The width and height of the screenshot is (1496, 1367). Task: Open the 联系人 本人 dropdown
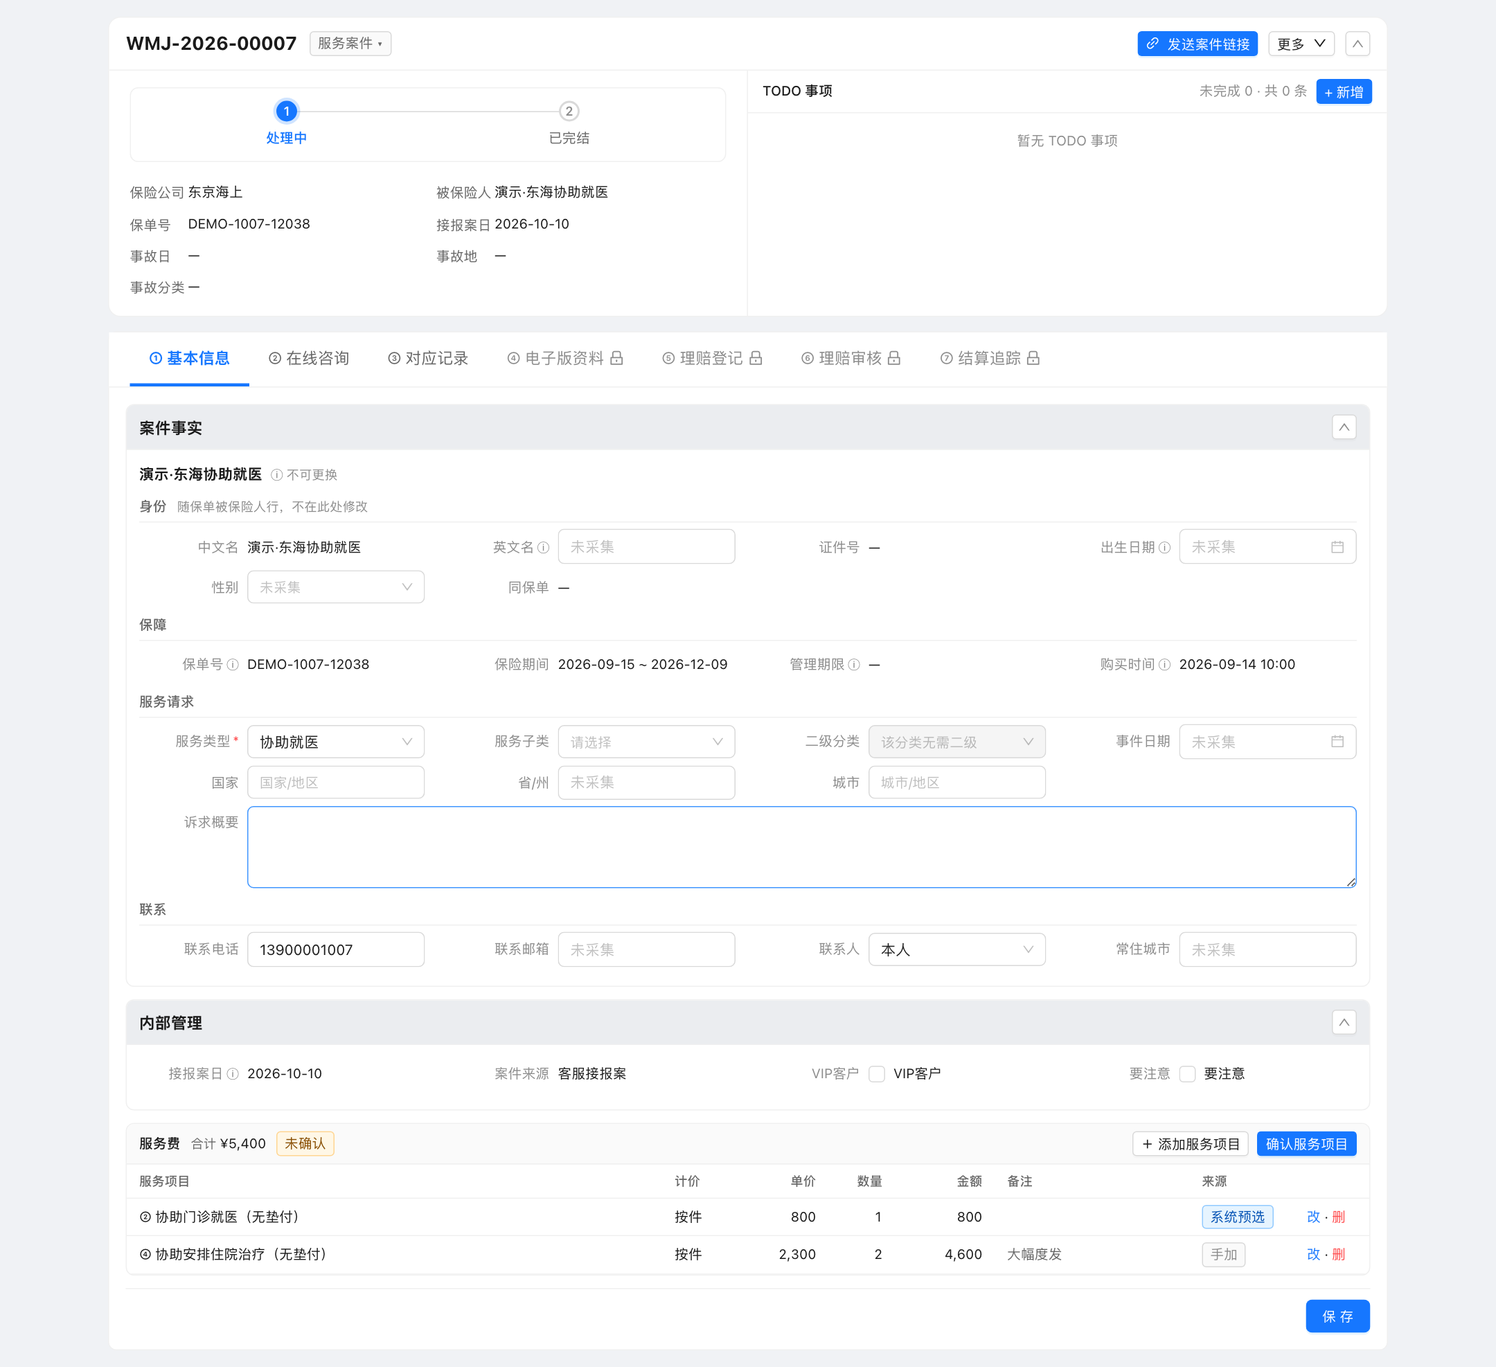[x=956, y=950]
